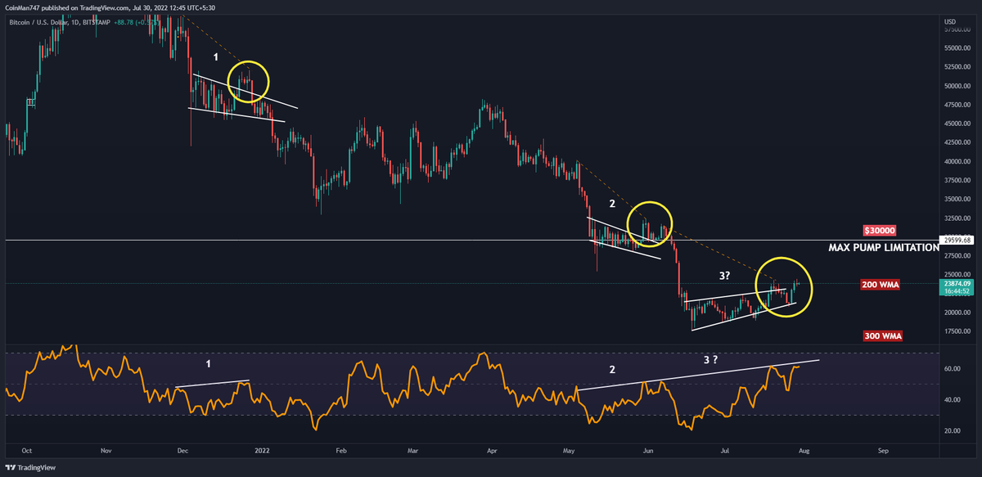The width and height of the screenshot is (982, 477).
Task: Click the Nov label on the time axis
Action: (x=106, y=450)
